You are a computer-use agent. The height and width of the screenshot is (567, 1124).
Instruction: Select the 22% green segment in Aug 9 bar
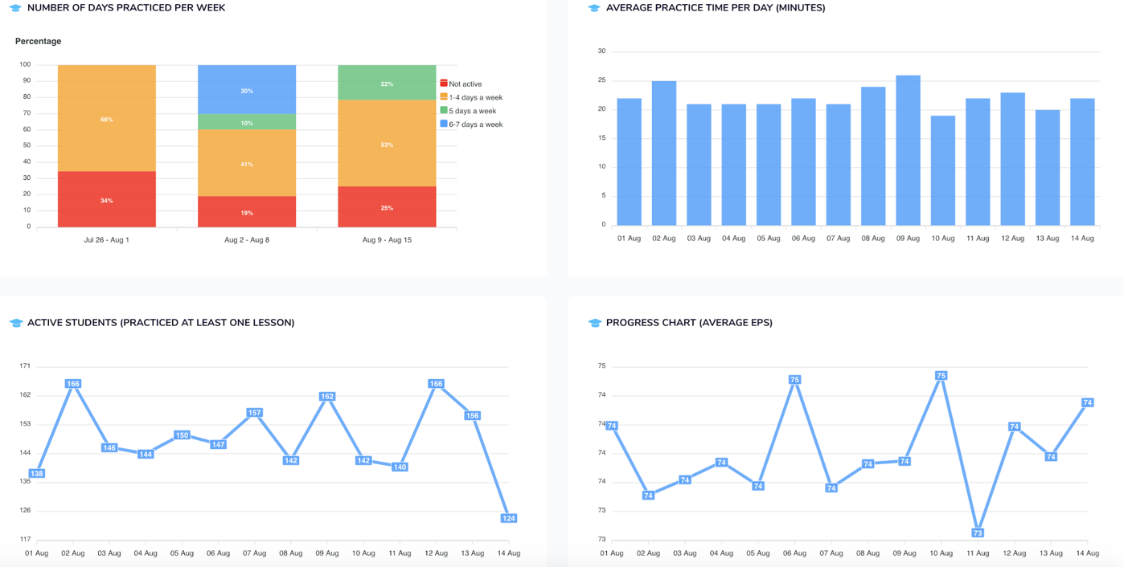(387, 83)
